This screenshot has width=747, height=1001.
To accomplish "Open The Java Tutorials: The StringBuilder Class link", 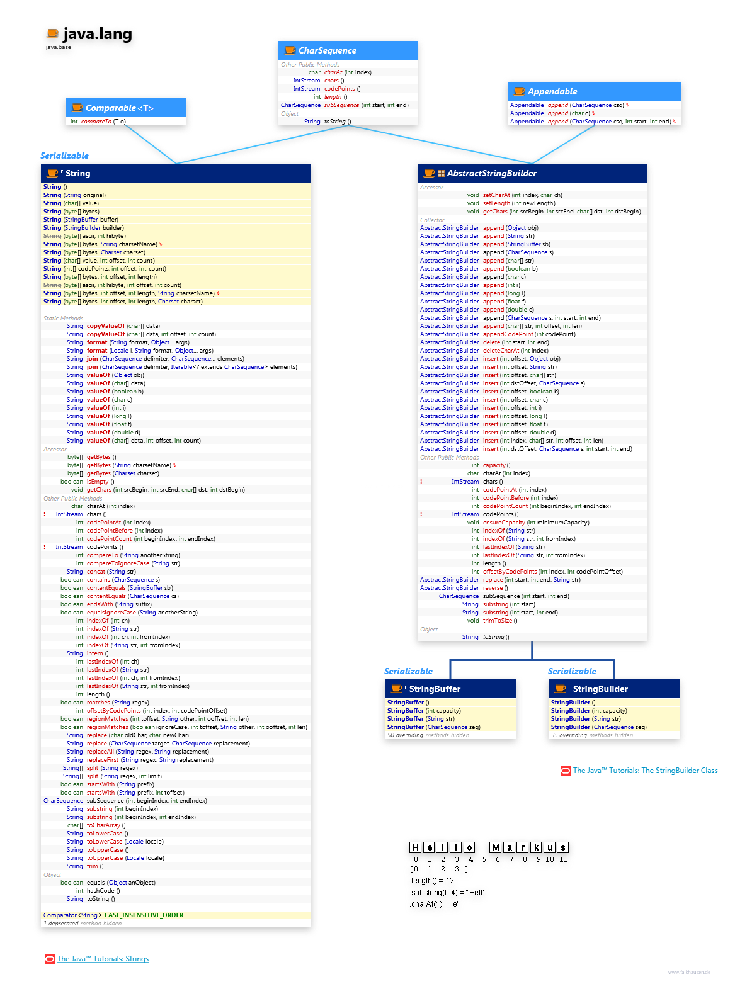I will pos(645,771).
